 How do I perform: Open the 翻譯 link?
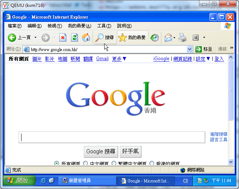point(88,59)
